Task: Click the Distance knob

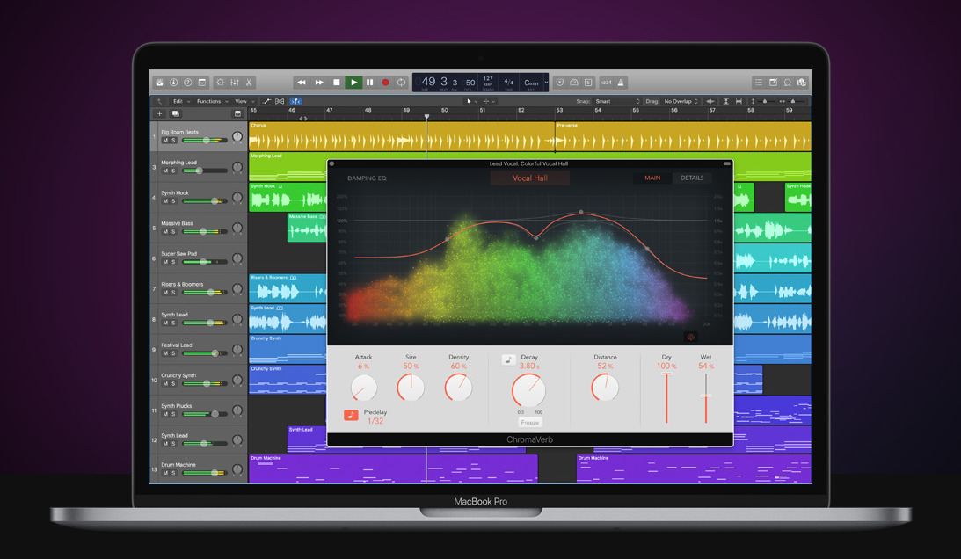Action: pos(605,388)
